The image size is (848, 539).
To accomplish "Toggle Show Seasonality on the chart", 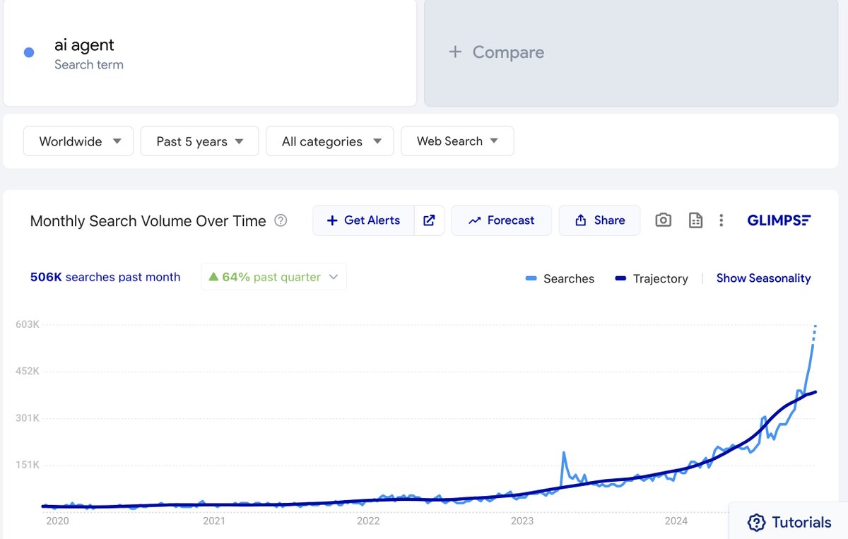I will tap(763, 278).
